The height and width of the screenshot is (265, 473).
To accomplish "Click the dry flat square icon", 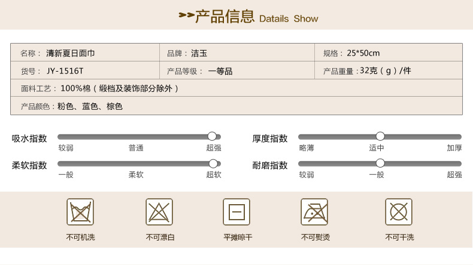I will 237,212.
